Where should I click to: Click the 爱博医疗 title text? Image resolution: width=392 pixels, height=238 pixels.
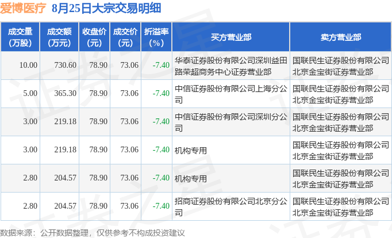pos(23,8)
